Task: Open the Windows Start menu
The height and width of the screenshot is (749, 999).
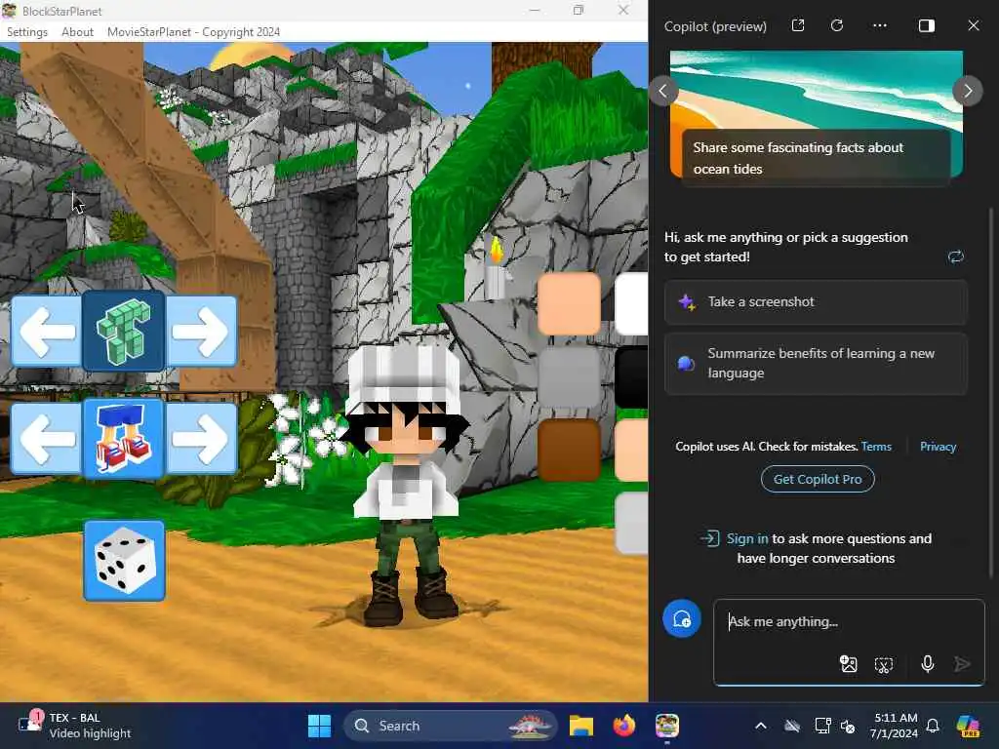Action: [319, 726]
